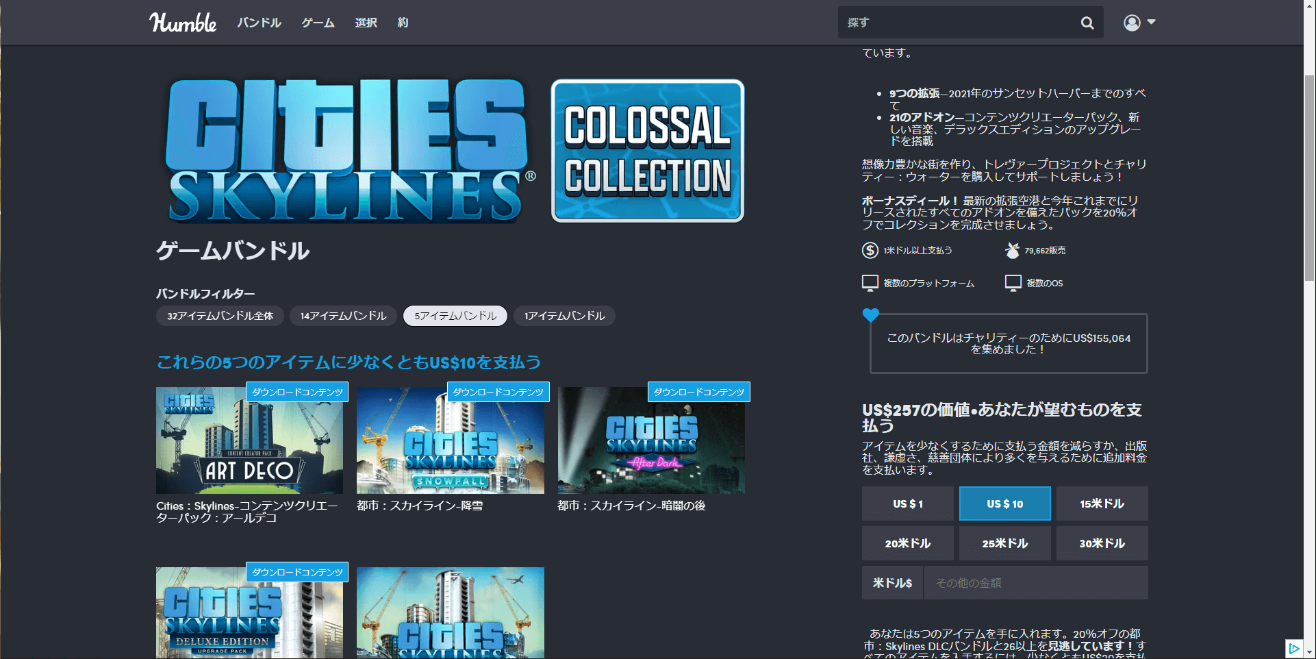Focus the その他の金額 custom amount field

(x=1036, y=583)
